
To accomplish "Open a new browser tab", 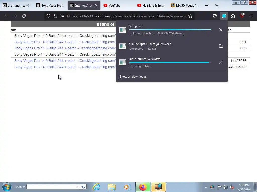I will click(207, 5).
